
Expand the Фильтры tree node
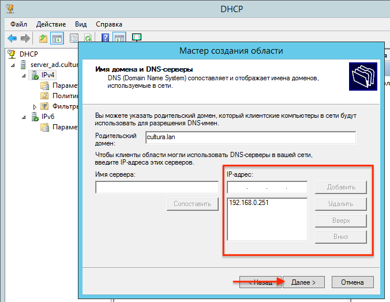(x=35, y=107)
